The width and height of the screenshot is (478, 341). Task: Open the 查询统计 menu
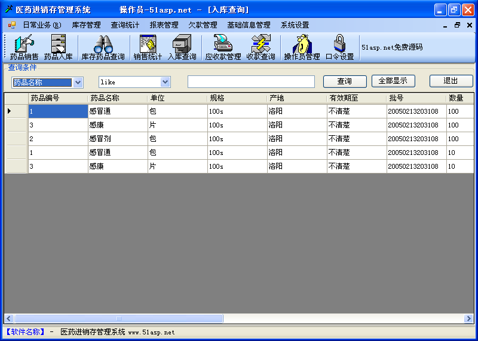[125, 25]
